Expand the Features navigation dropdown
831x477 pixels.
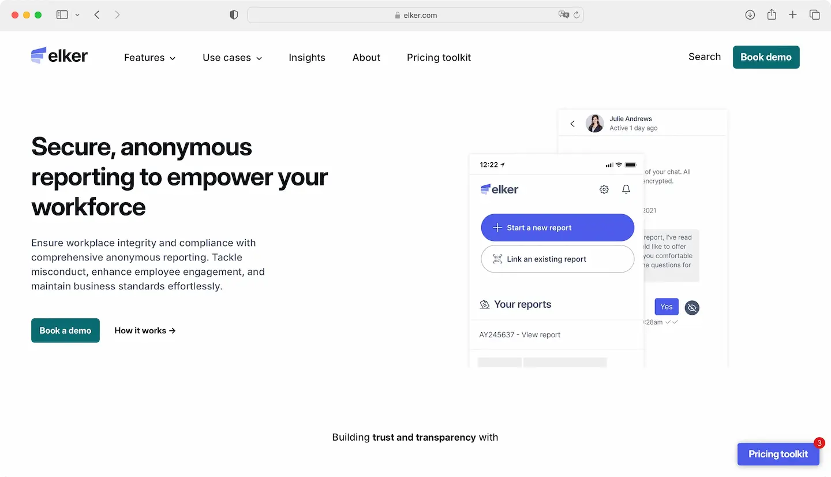(x=149, y=57)
